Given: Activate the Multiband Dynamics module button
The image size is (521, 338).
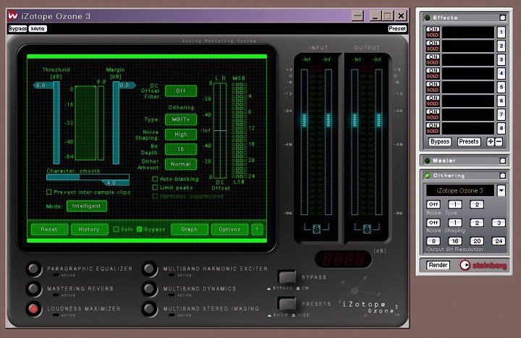Looking at the screenshot, I should [150, 289].
